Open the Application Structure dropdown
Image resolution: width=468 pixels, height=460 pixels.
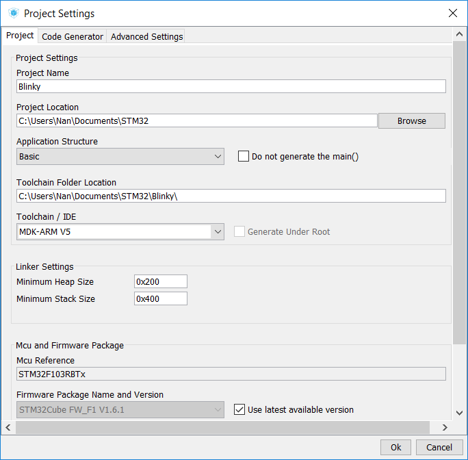tap(120, 156)
